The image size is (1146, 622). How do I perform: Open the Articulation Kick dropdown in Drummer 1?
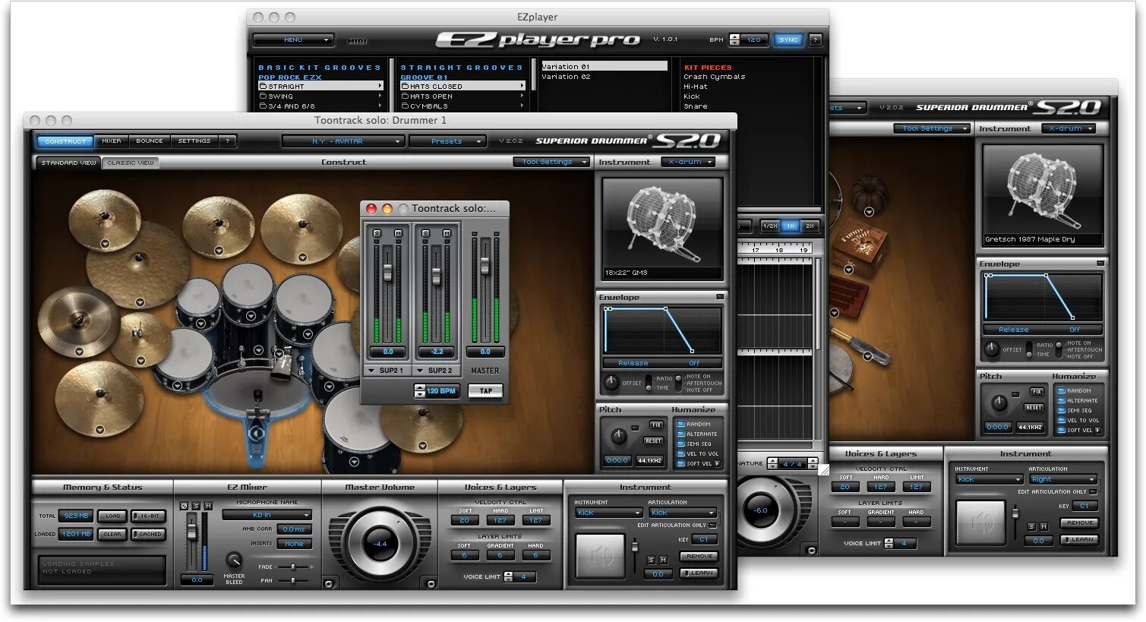(682, 513)
